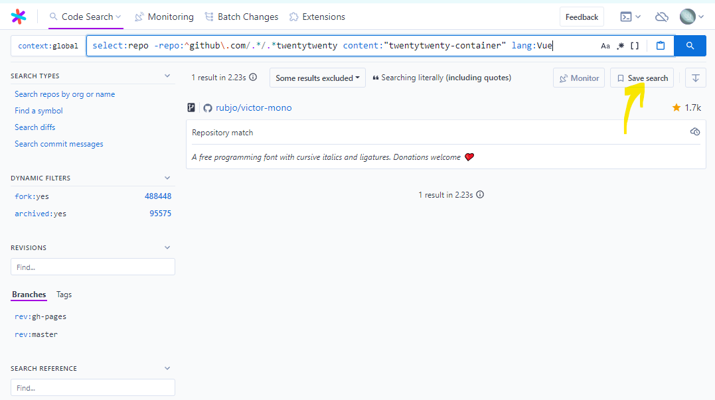This screenshot has height=400, width=715.
Task: Toggle case sensitivity (Aa)
Action: (605, 46)
